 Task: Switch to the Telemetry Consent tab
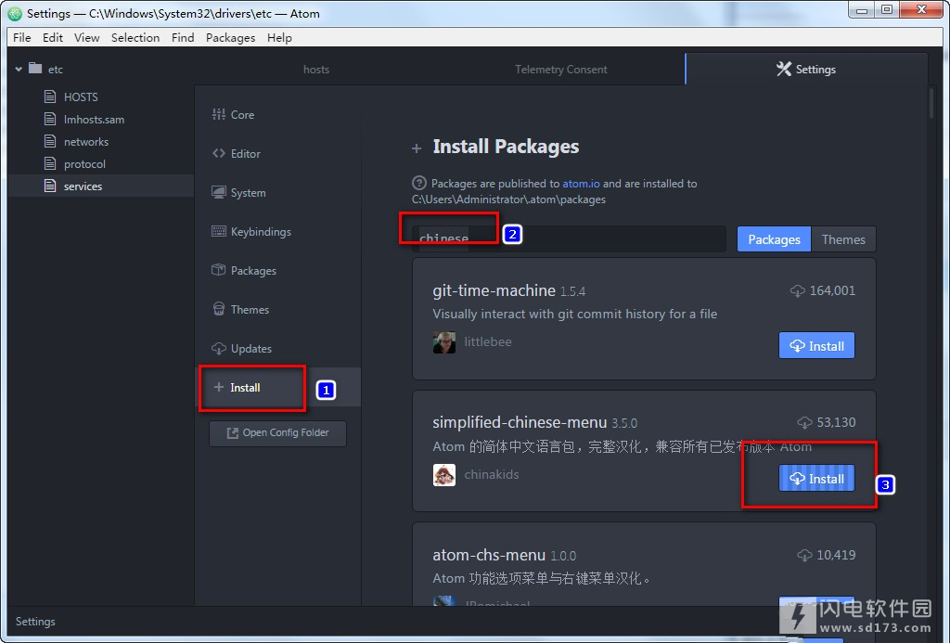(561, 69)
